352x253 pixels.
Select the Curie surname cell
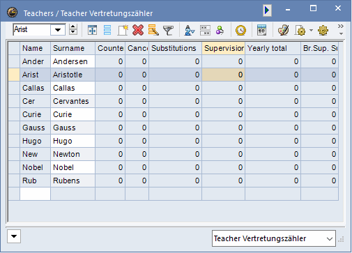(72, 114)
